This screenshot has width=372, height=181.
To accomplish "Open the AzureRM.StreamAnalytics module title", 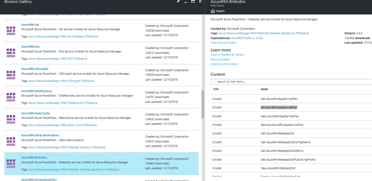I will point(39,179).
